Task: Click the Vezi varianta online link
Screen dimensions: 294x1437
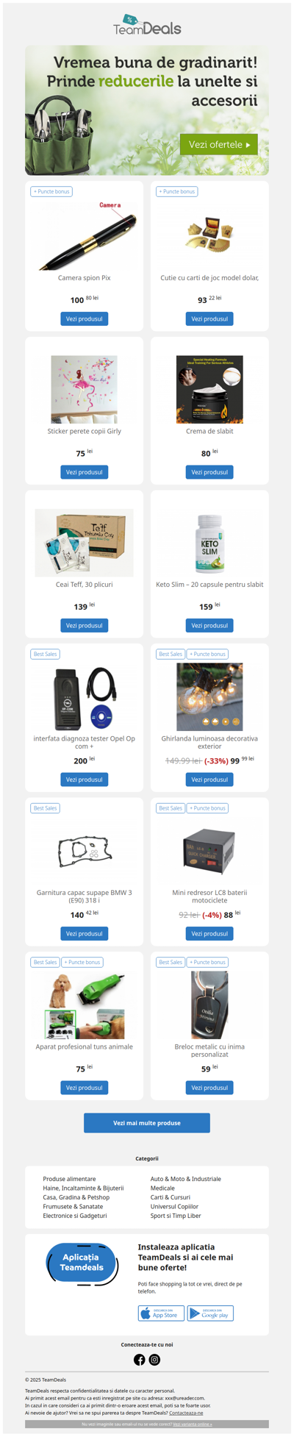Action: (x=193, y=1424)
